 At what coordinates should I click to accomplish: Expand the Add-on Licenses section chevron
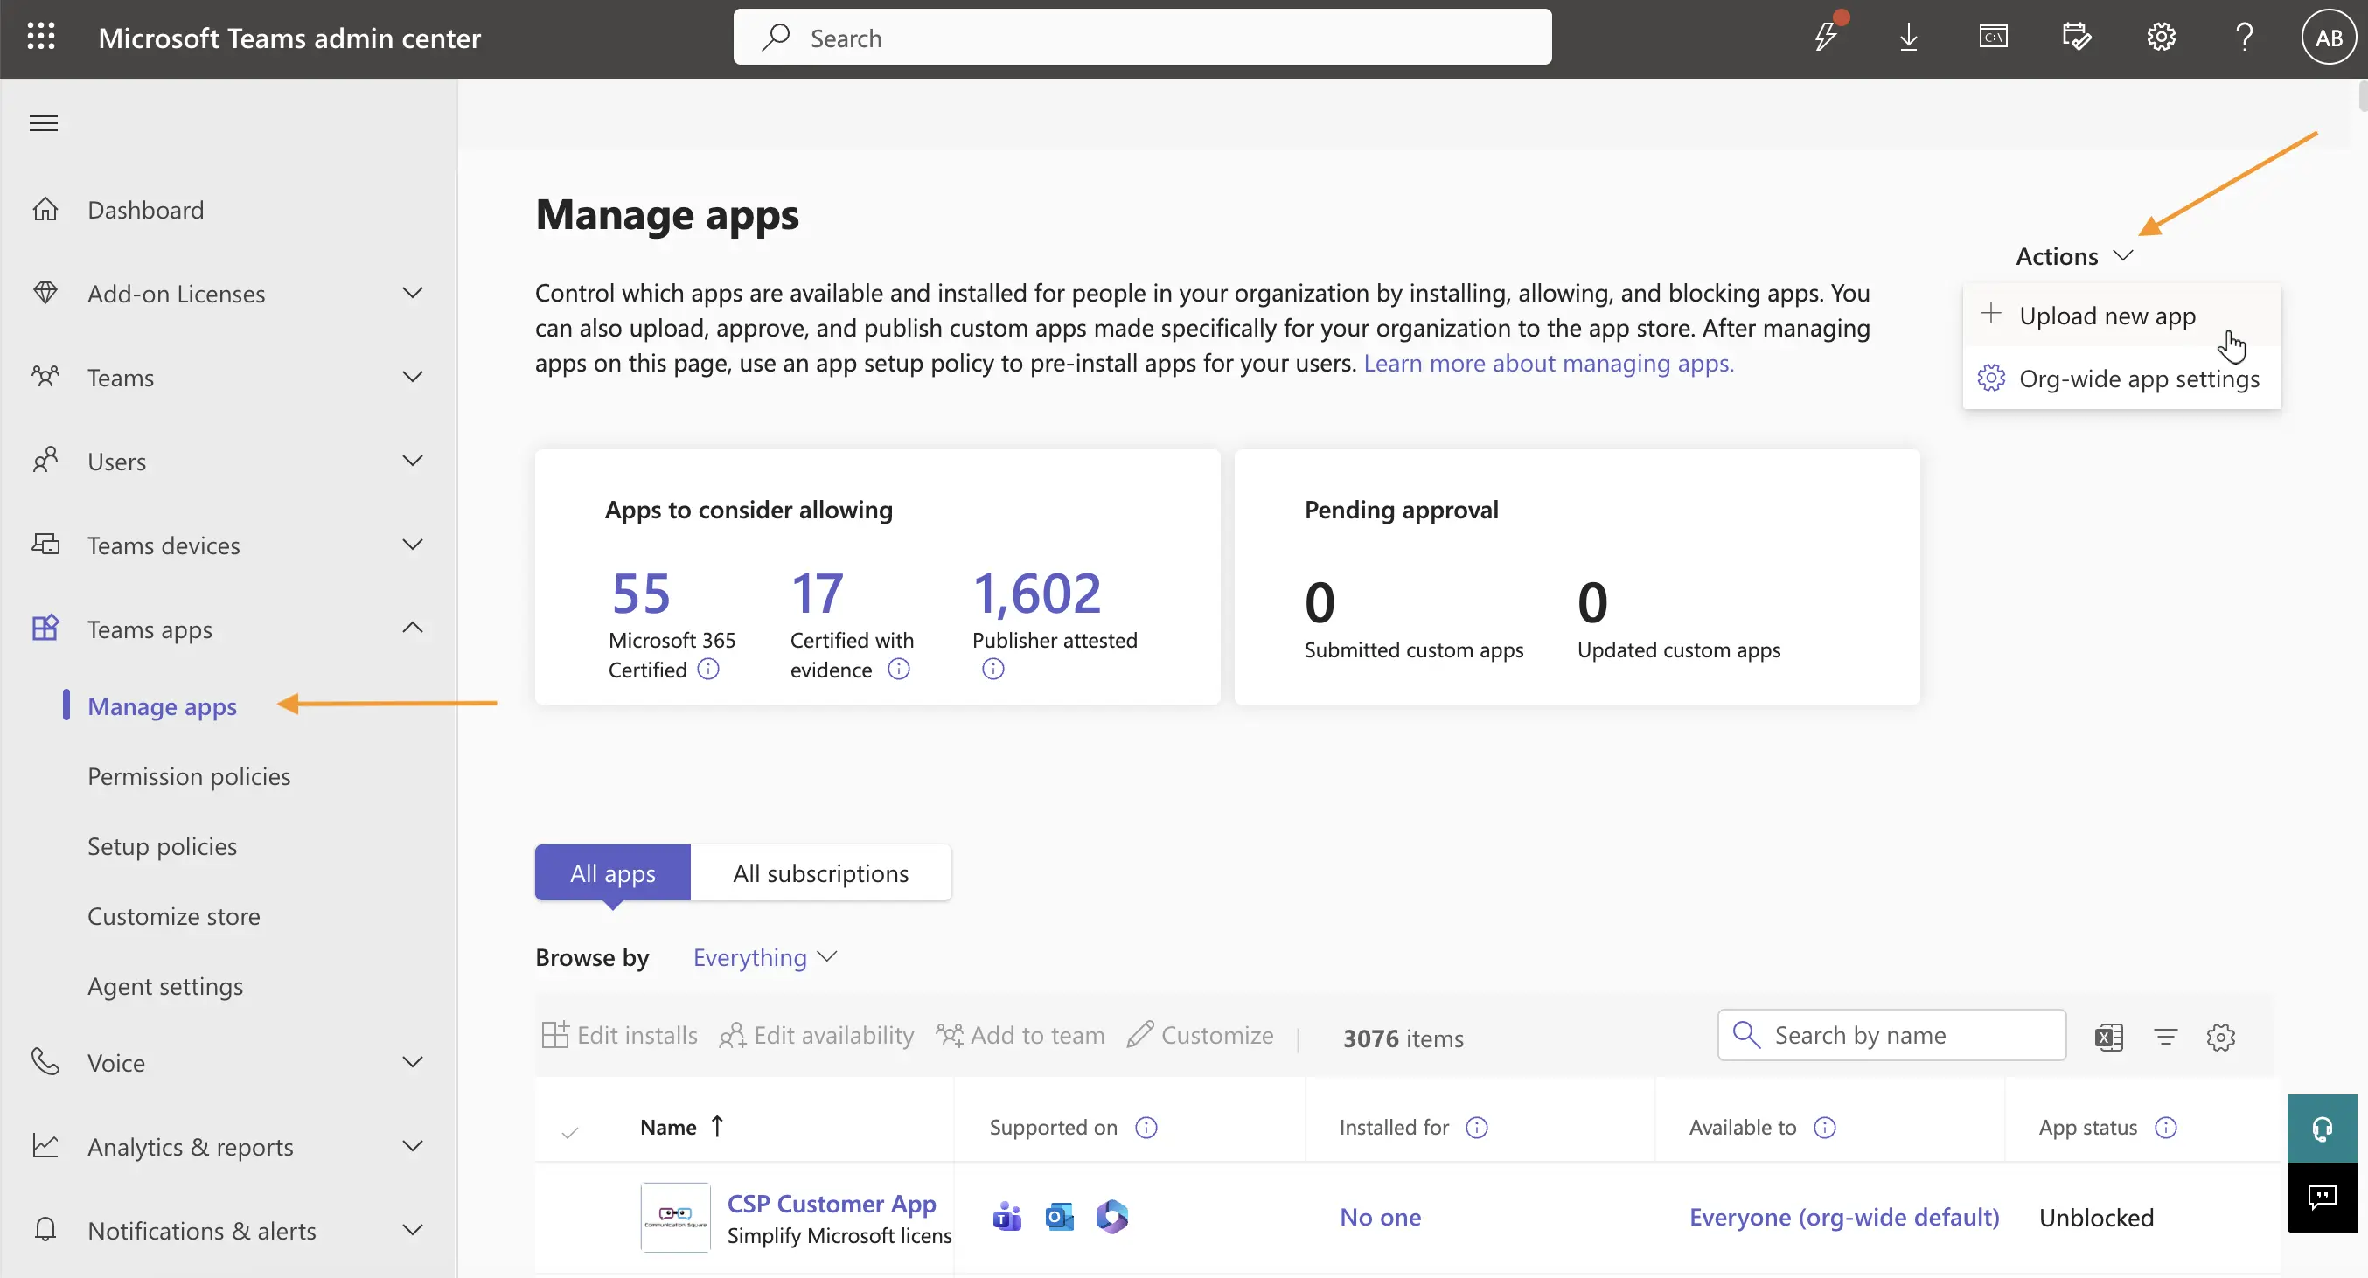413,293
